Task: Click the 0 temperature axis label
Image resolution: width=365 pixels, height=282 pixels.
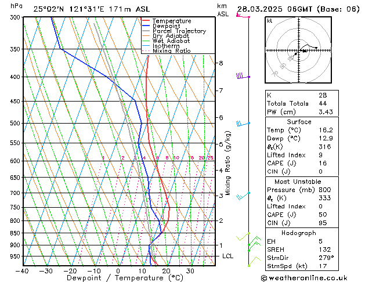Action: coord(118,271)
